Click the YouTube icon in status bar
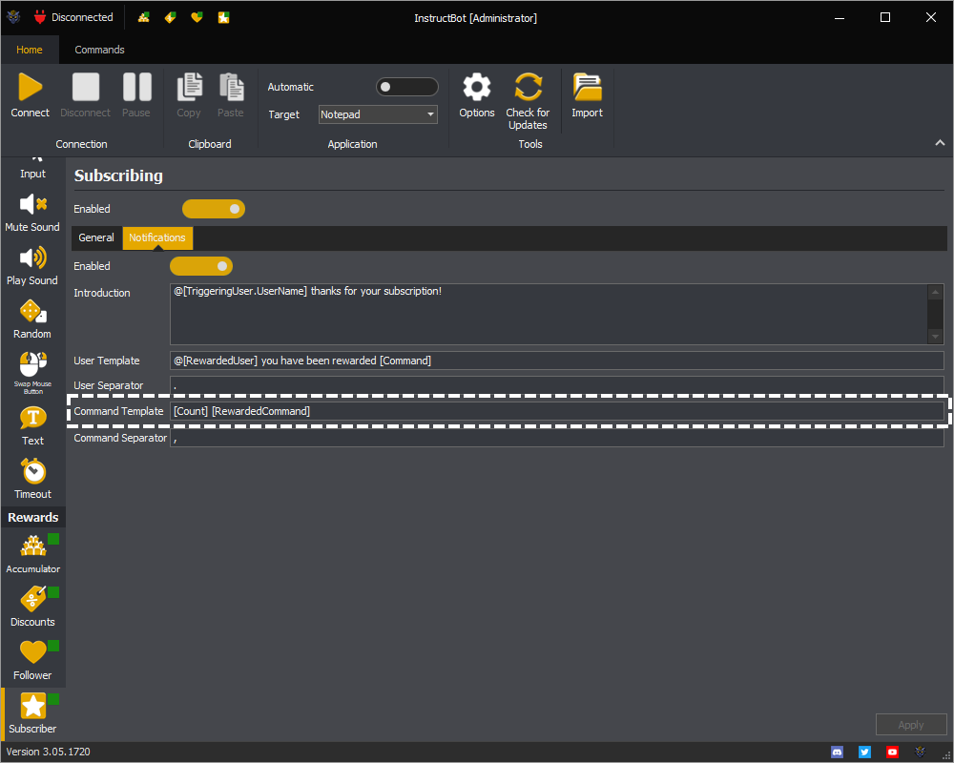Image resolution: width=954 pixels, height=763 pixels. point(892,753)
